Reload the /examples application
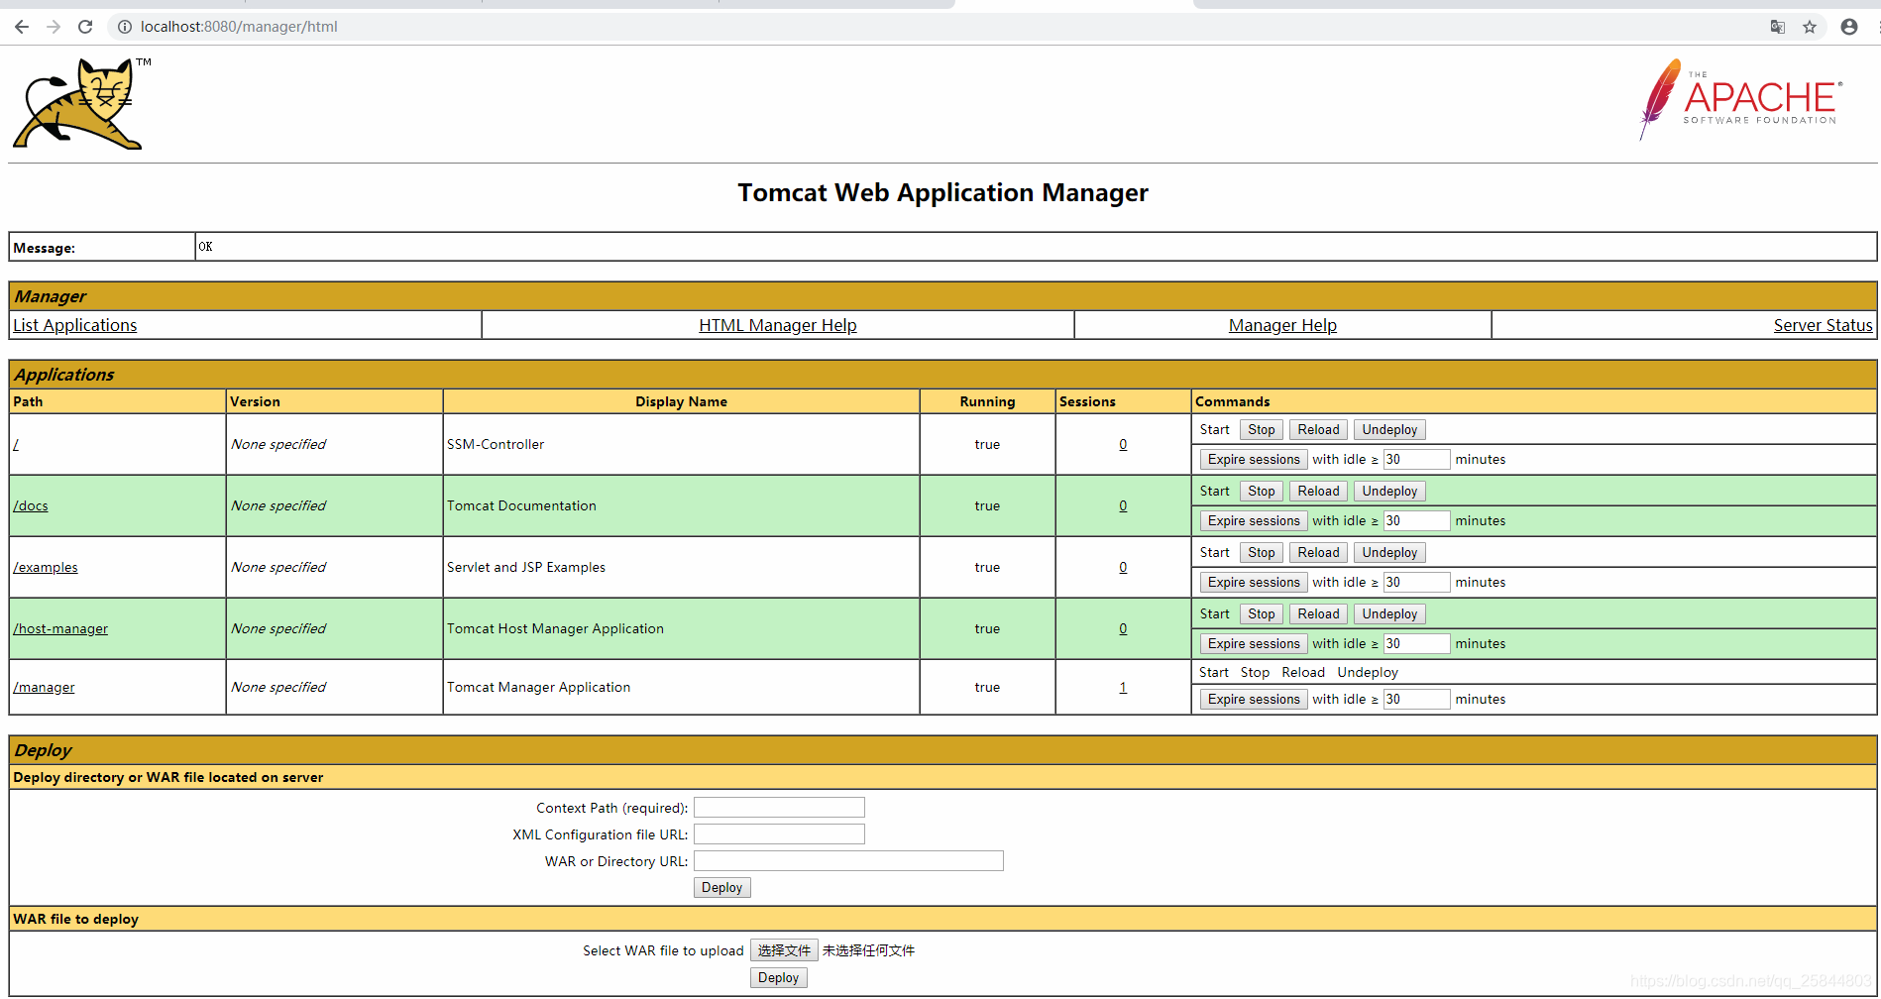 tap(1318, 552)
